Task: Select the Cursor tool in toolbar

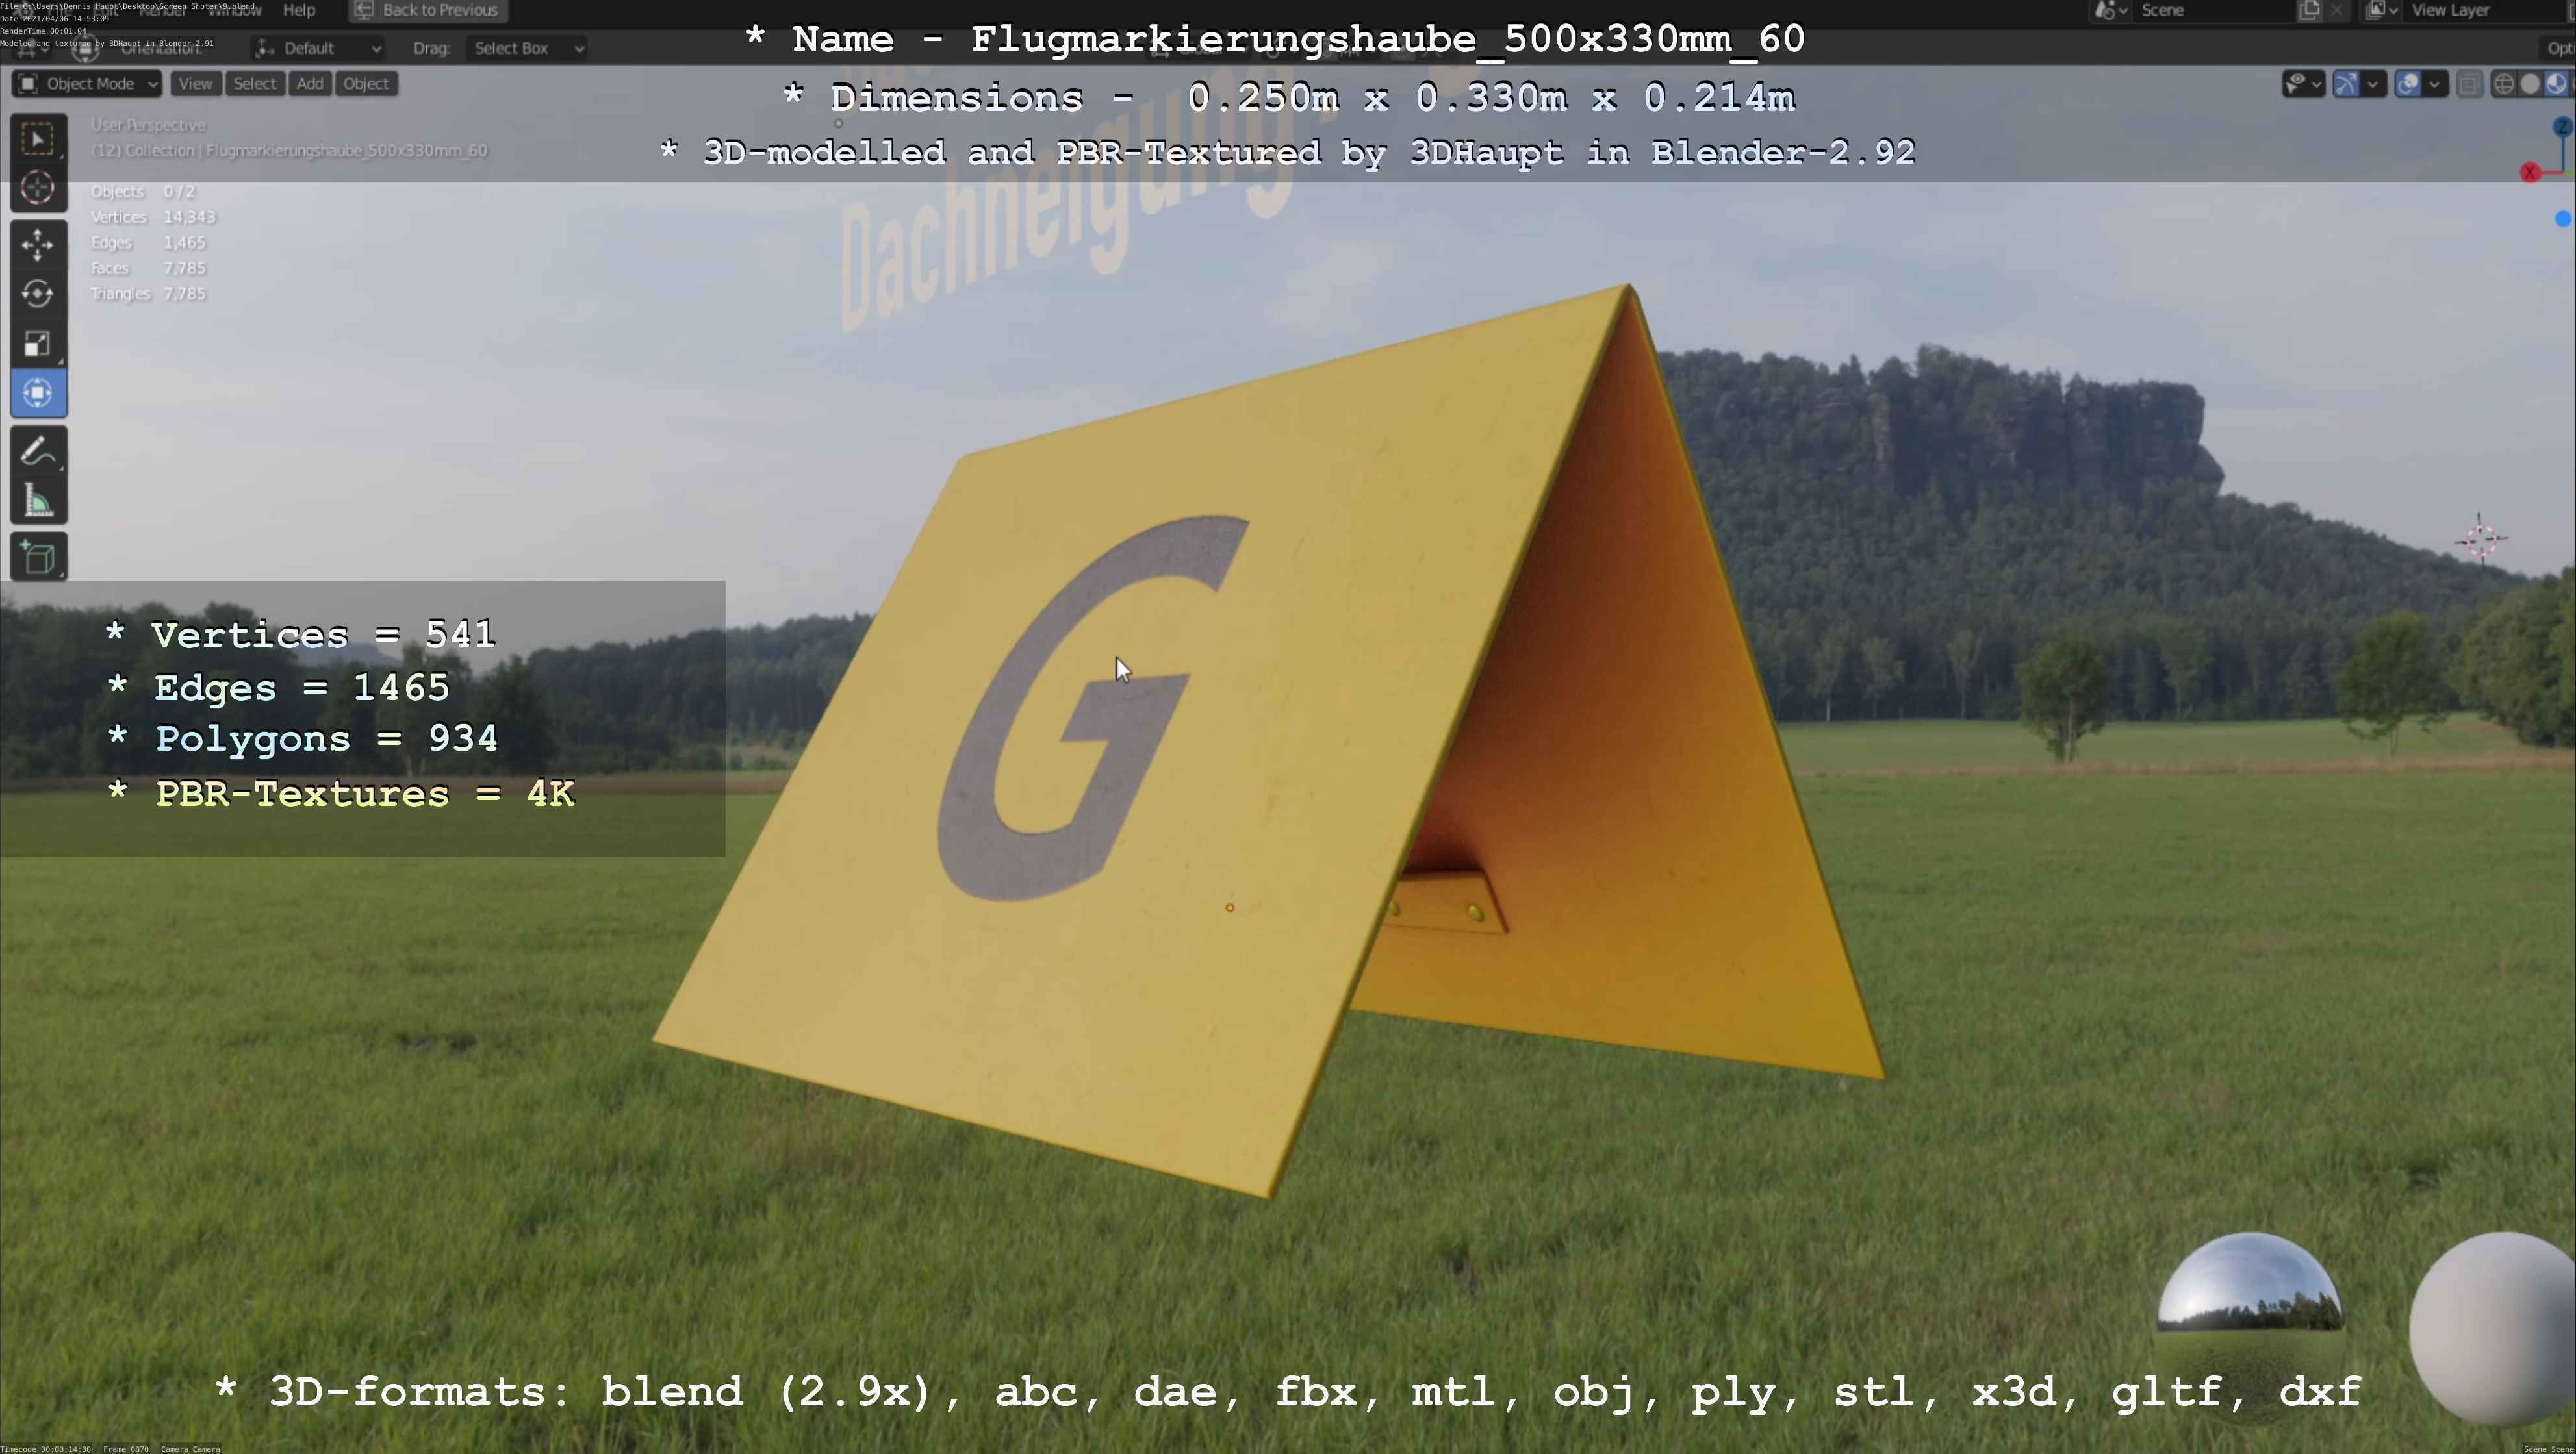Action: 38,188
